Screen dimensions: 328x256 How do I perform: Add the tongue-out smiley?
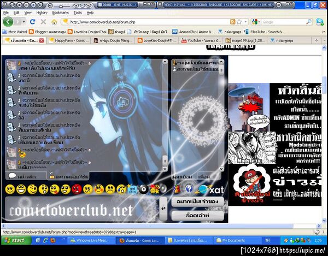coord(55,189)
